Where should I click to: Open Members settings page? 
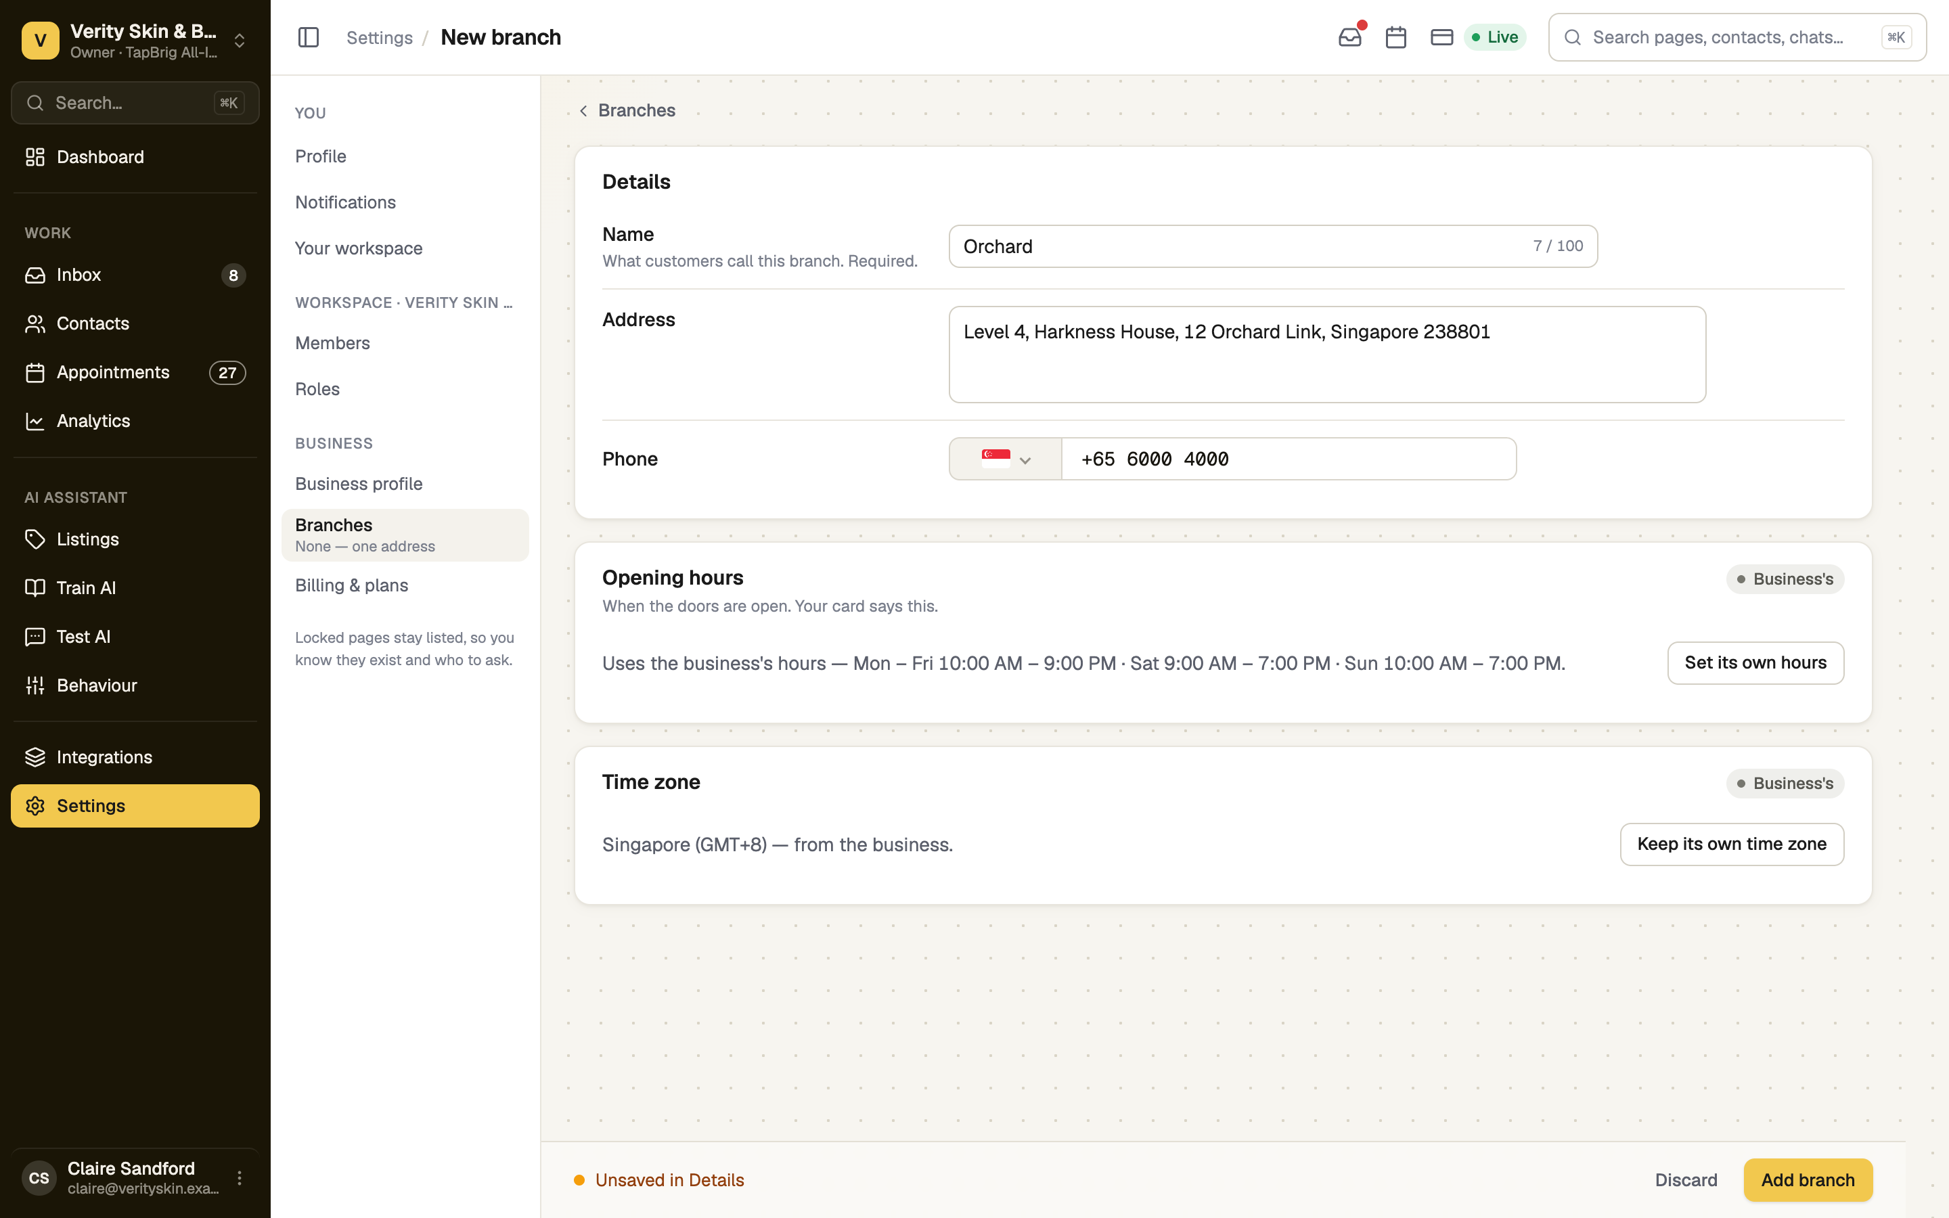click(404, 343)
